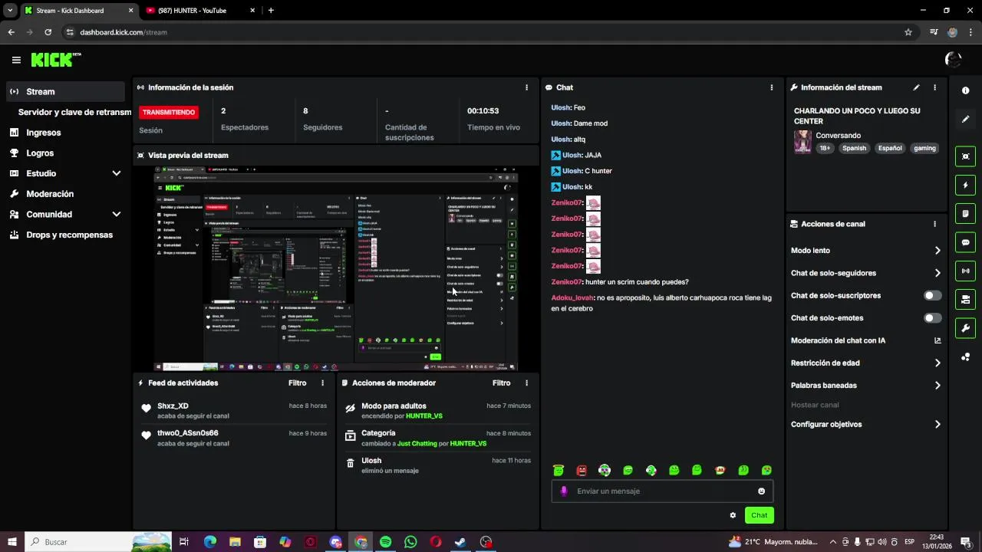Open the hamburger menu beside the Kick logo
Image resolution: width=982 pixels, height=552 pixels.
16,60
